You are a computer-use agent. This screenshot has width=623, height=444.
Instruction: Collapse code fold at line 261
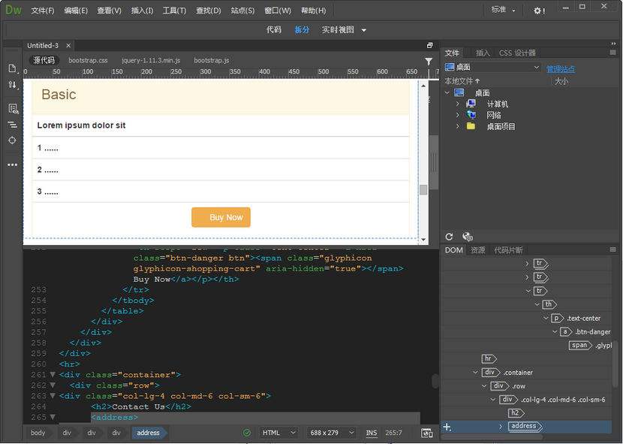[x=53, y=374]
